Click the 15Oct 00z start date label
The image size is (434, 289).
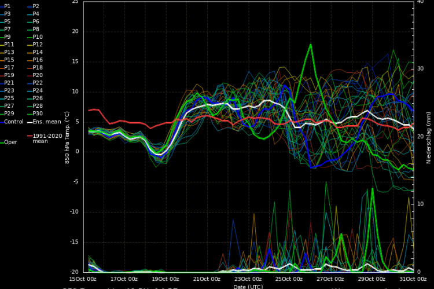click(x=83, y=279)
